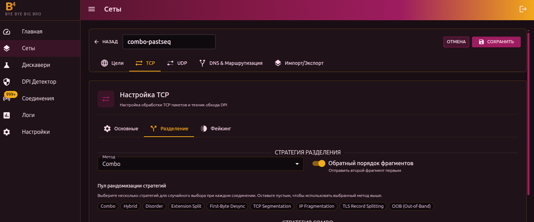Toggle TLS Record Splitting chip
The width and height of the screenshot is (534, 222).
coord(363,206)
